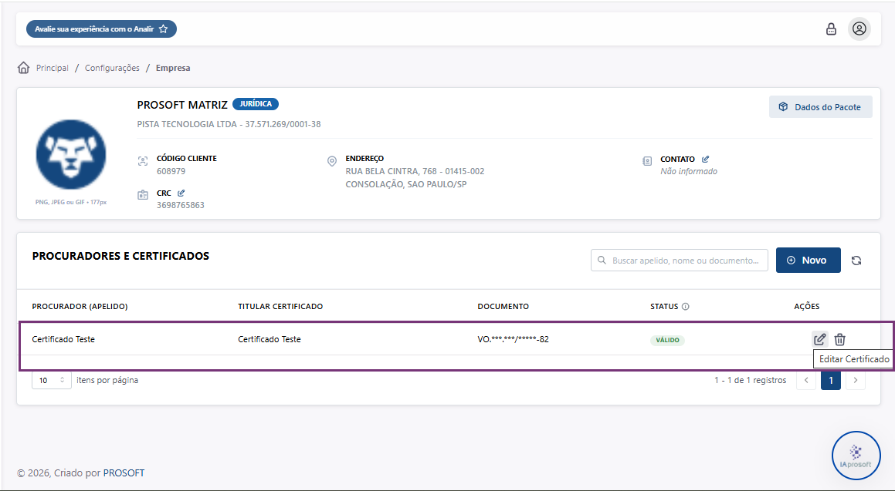Go to Configurações in the breadcrumb

112,68
